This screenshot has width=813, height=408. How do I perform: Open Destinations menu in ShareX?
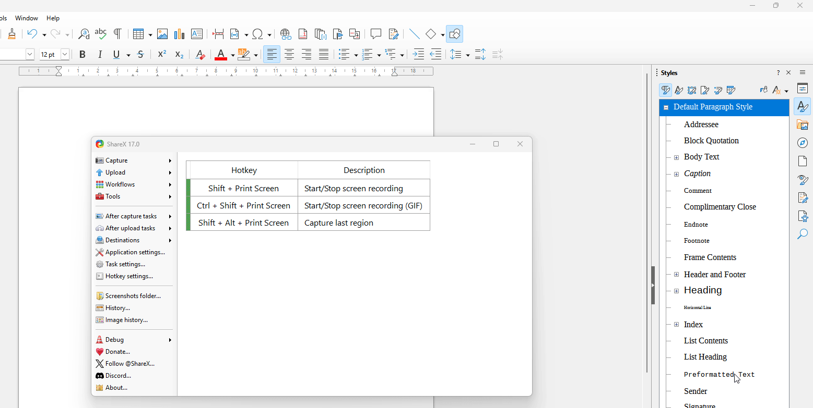click(x=134, y=240)
